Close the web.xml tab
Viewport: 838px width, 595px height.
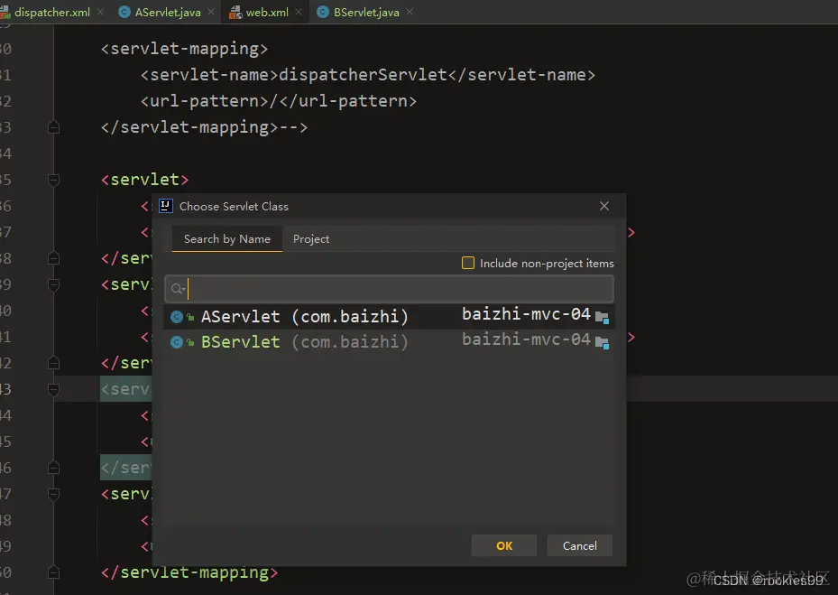click(x=299, y=12)
